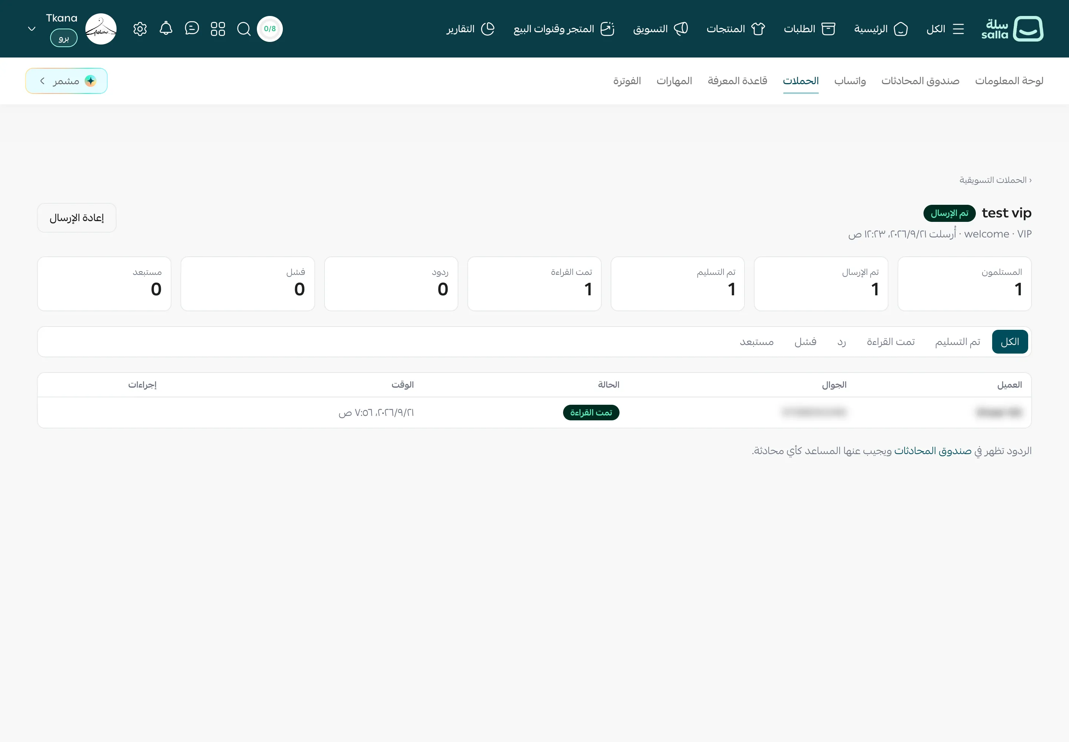The width and height of the screenshot is (1069, 742).
Task: Click the row time ٧:٥٦ ص
Action: tap(376, 413)
